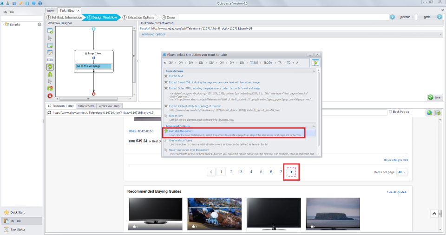Click the Loop action icon in workflow toolbar
This screenshot has width=446, height=235.
[50, 67]
